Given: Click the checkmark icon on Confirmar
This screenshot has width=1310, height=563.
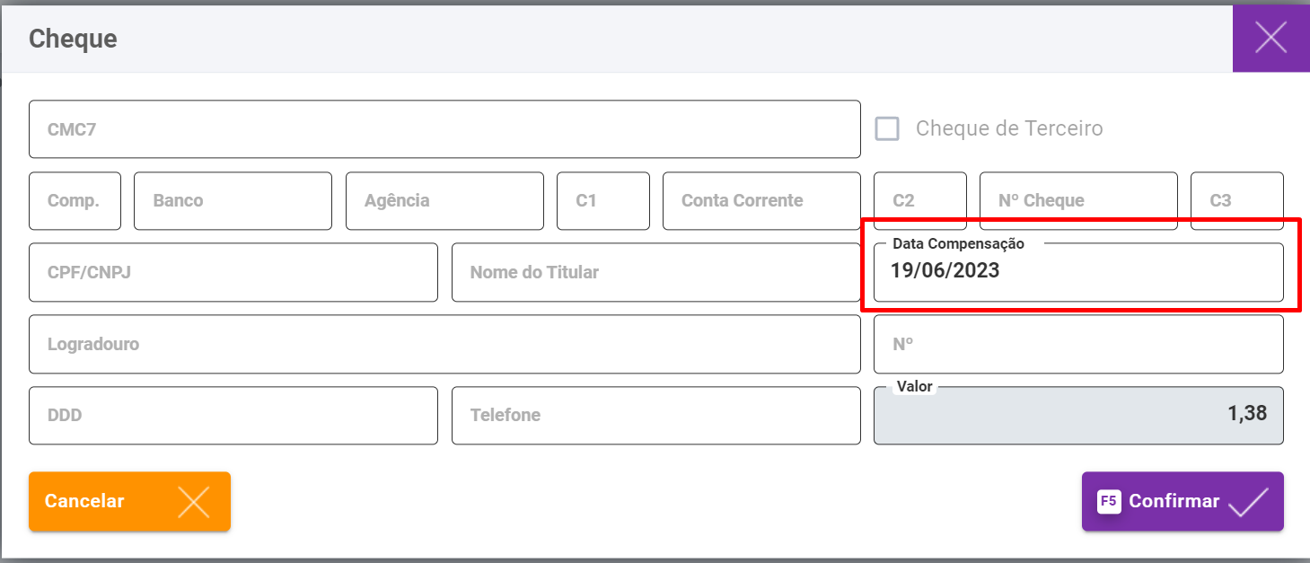Looking at the screenshot, I should point(1248,502).
